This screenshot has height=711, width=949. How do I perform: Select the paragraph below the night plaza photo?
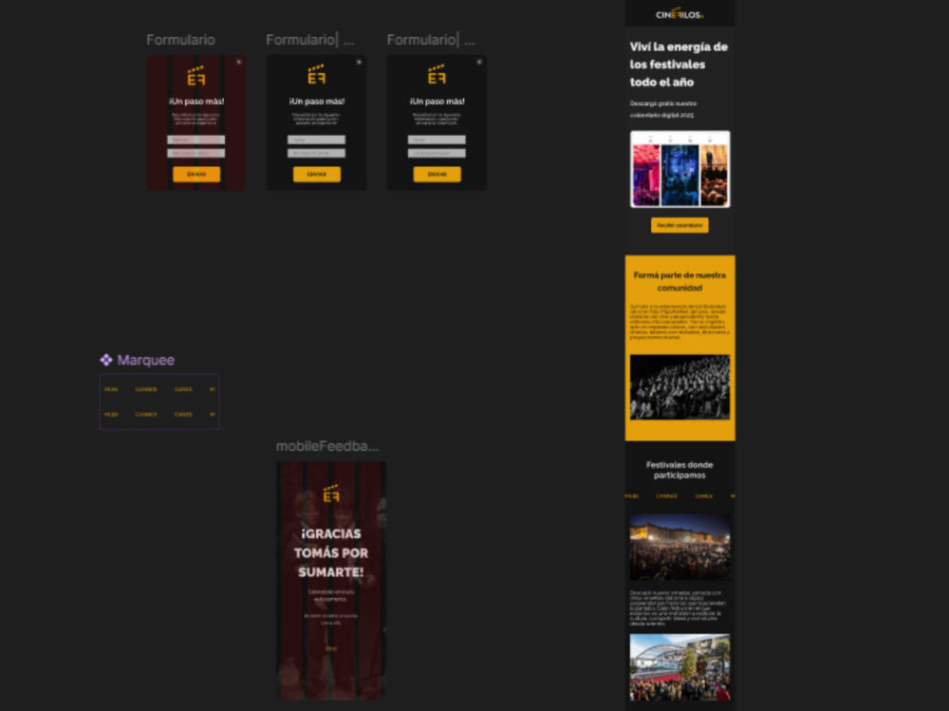pos(679,608)
